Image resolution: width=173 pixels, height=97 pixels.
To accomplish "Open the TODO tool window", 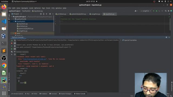I will [34, 94].
